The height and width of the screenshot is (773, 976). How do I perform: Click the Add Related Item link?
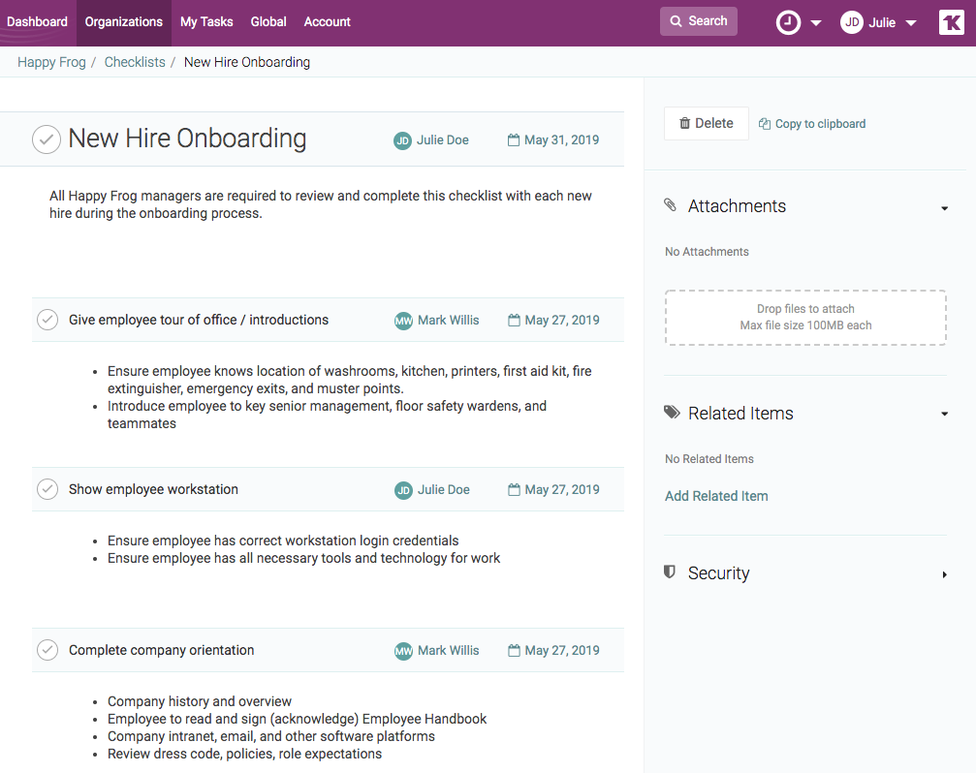716,496
